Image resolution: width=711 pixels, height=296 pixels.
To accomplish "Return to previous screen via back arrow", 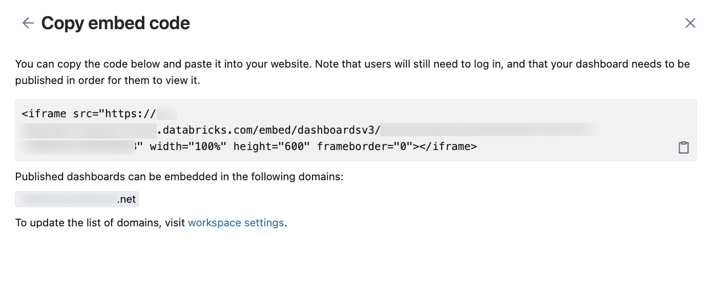I will (28, 23).
